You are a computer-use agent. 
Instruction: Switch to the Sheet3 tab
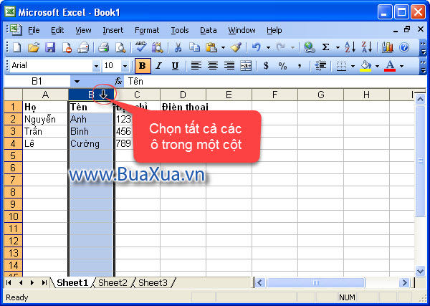[153, 282]
